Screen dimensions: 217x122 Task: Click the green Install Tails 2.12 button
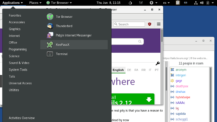(x=133, y=99)
